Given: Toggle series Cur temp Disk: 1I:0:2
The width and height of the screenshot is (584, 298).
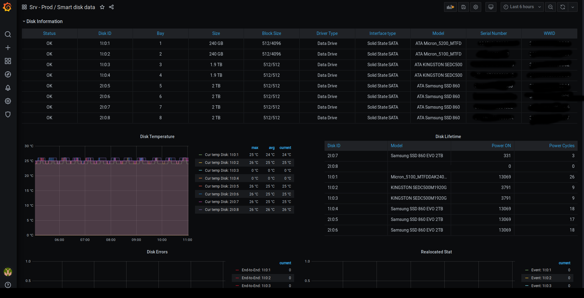Looking at the screenshot, I should pyautogui.click(x=222, y=163).
